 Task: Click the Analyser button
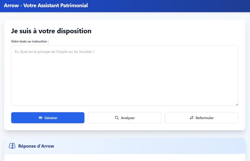coord(125,118)
